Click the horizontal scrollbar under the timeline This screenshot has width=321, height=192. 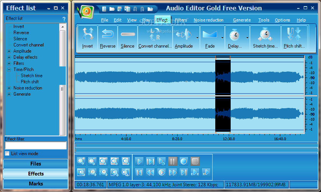click(x=196, y=146)
